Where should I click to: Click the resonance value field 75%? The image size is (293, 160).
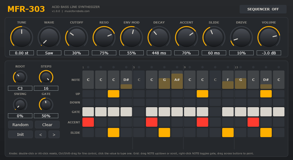point(104,53)
